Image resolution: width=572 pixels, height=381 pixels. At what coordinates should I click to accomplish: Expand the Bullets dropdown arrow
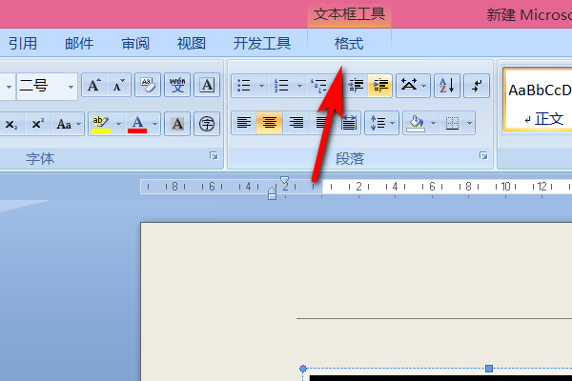click(261, 86)
